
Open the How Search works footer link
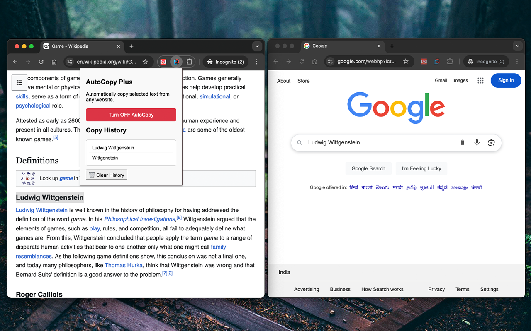pyautogui.click(x=382, y=289)
